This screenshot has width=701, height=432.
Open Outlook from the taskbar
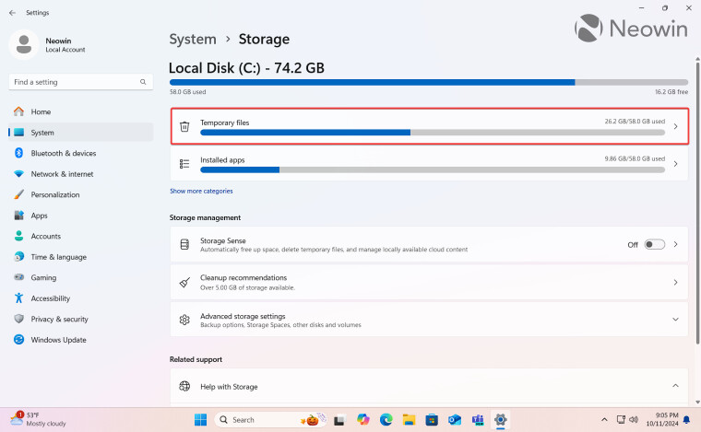(x=455, y=420)
